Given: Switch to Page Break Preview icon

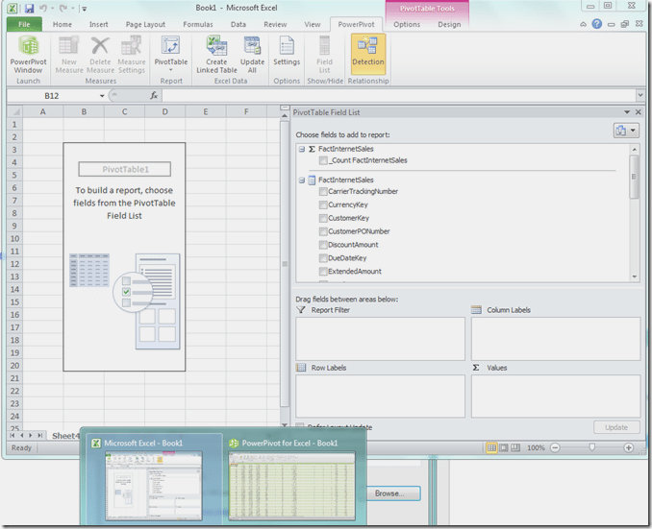Looking at the screenshot, I should (x=515, y=447).
